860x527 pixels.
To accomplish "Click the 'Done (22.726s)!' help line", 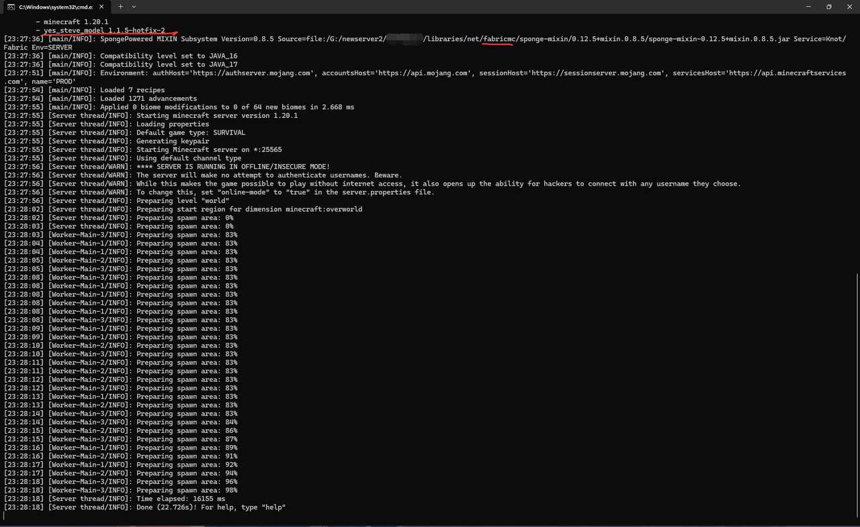I will (x=144, y=508).
